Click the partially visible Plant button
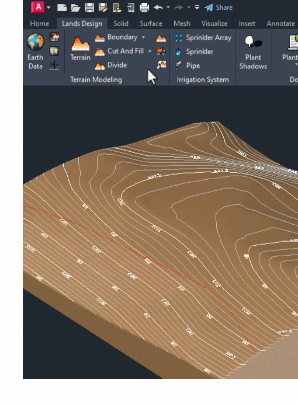Screen dimensions: 298x404 [x=290, y=49]
